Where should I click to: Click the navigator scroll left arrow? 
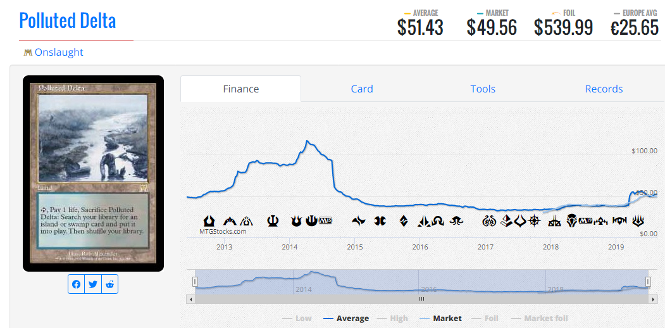[x=190, y=299]
